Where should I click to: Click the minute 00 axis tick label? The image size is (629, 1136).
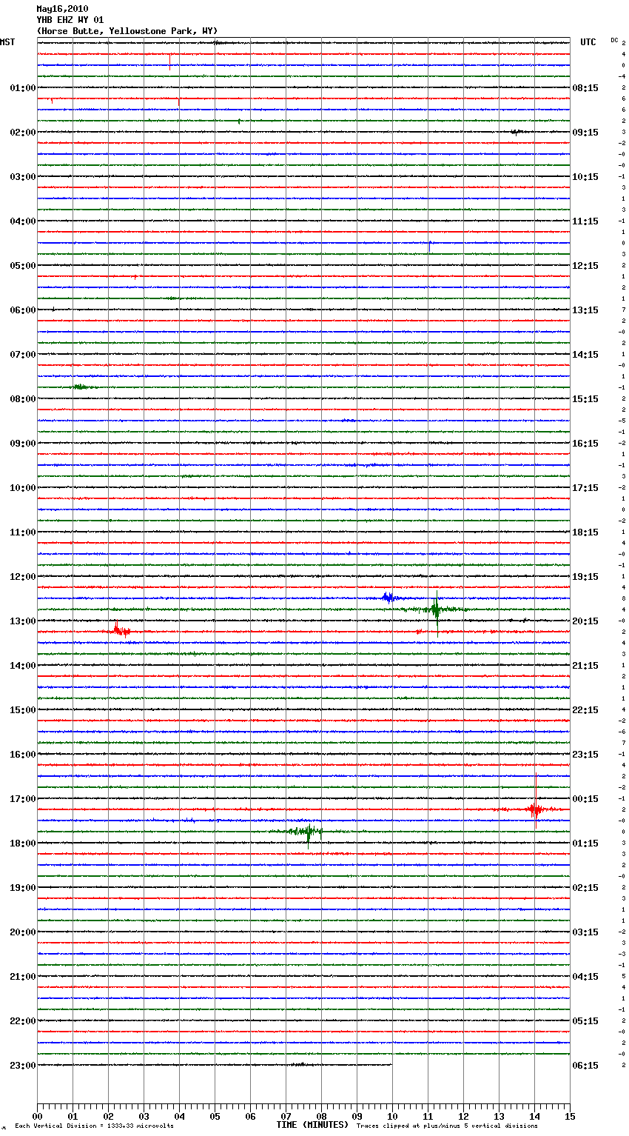[37, 1117]
